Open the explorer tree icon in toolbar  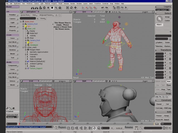pyautogui.click(x=114, y=8)
